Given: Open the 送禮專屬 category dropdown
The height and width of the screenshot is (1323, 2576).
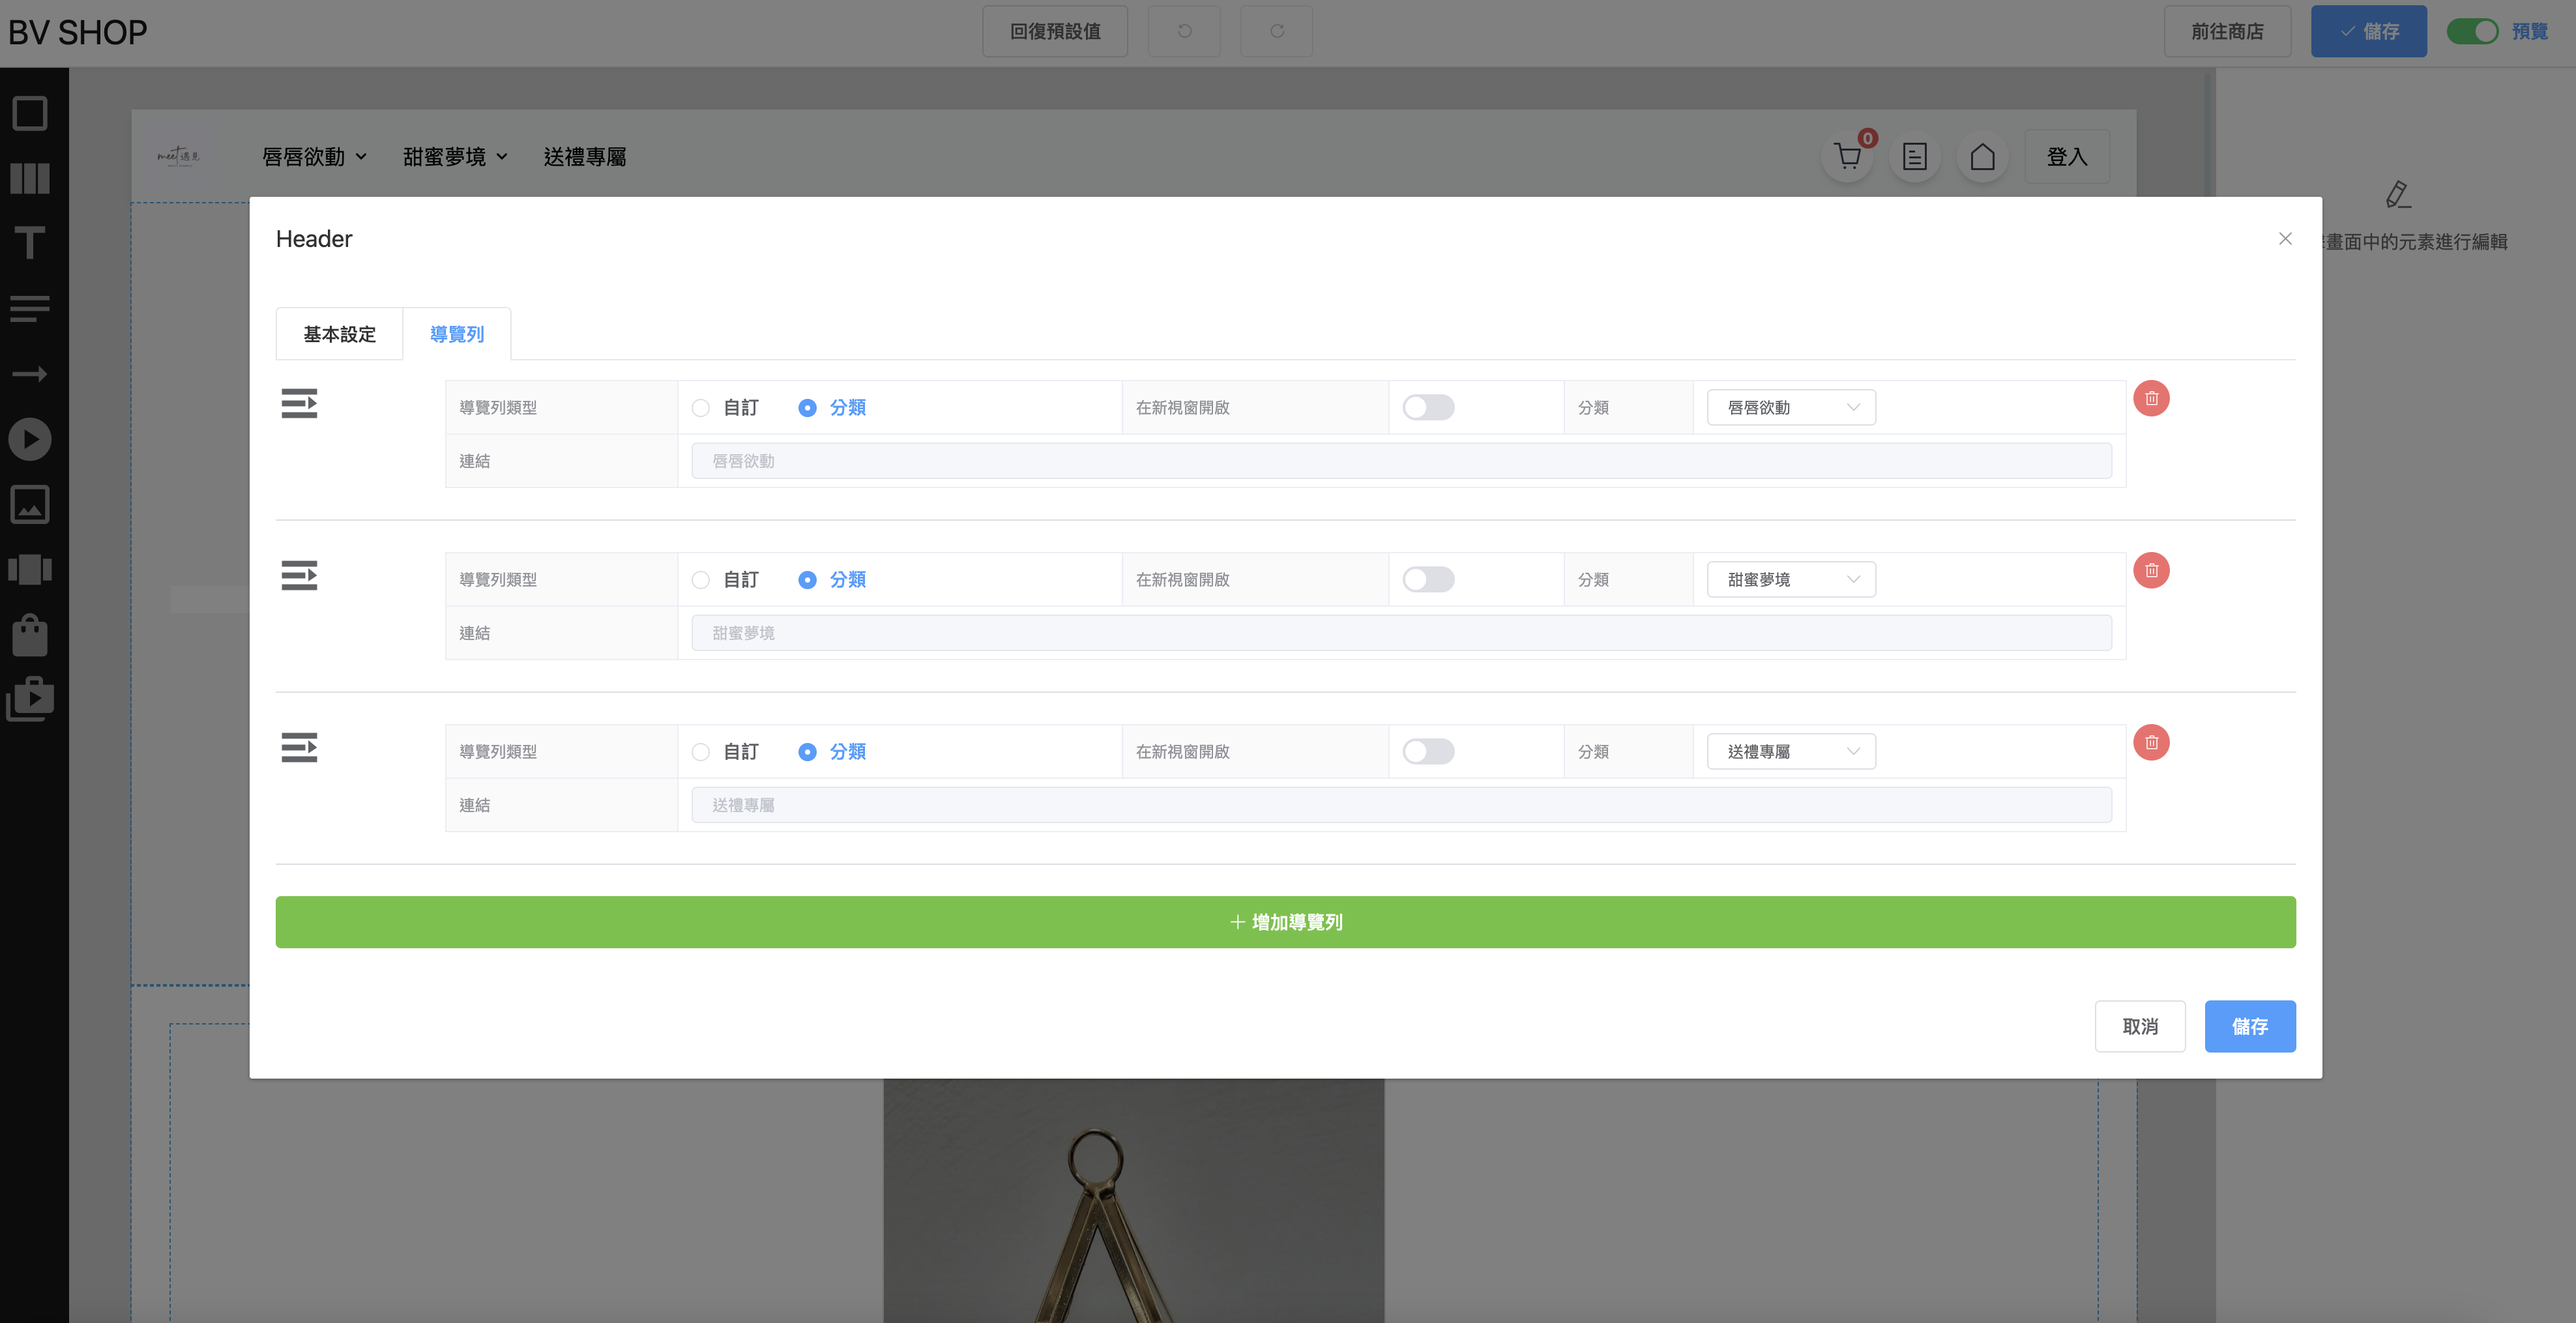Looking at the screenshot, I should click(x=1791, y=751).
